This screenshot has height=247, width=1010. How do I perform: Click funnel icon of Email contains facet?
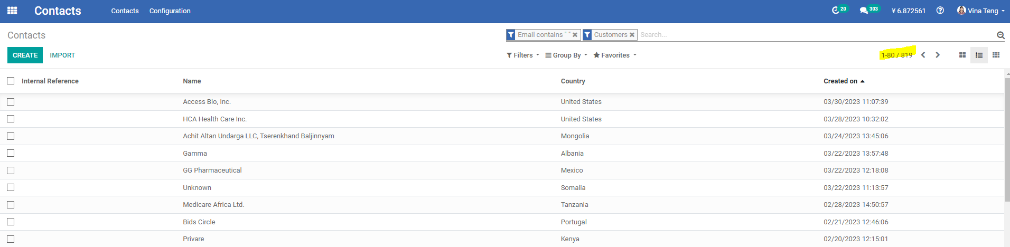click(x=511, y=35)
